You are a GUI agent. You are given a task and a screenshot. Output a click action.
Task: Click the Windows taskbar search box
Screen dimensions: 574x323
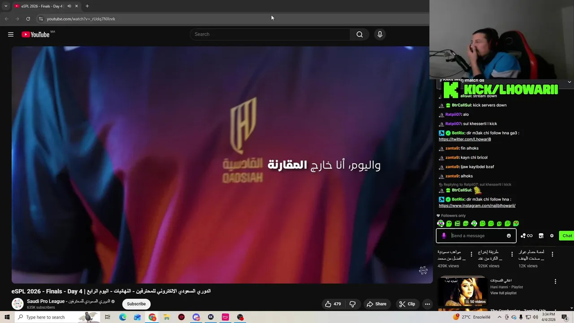pyautogui.click(x=57, y=317)
